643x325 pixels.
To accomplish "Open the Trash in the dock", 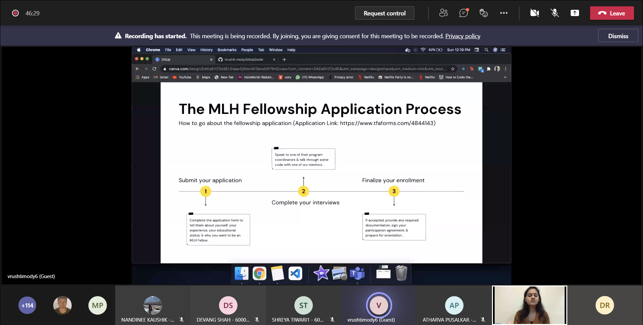I will click(401, 273).
